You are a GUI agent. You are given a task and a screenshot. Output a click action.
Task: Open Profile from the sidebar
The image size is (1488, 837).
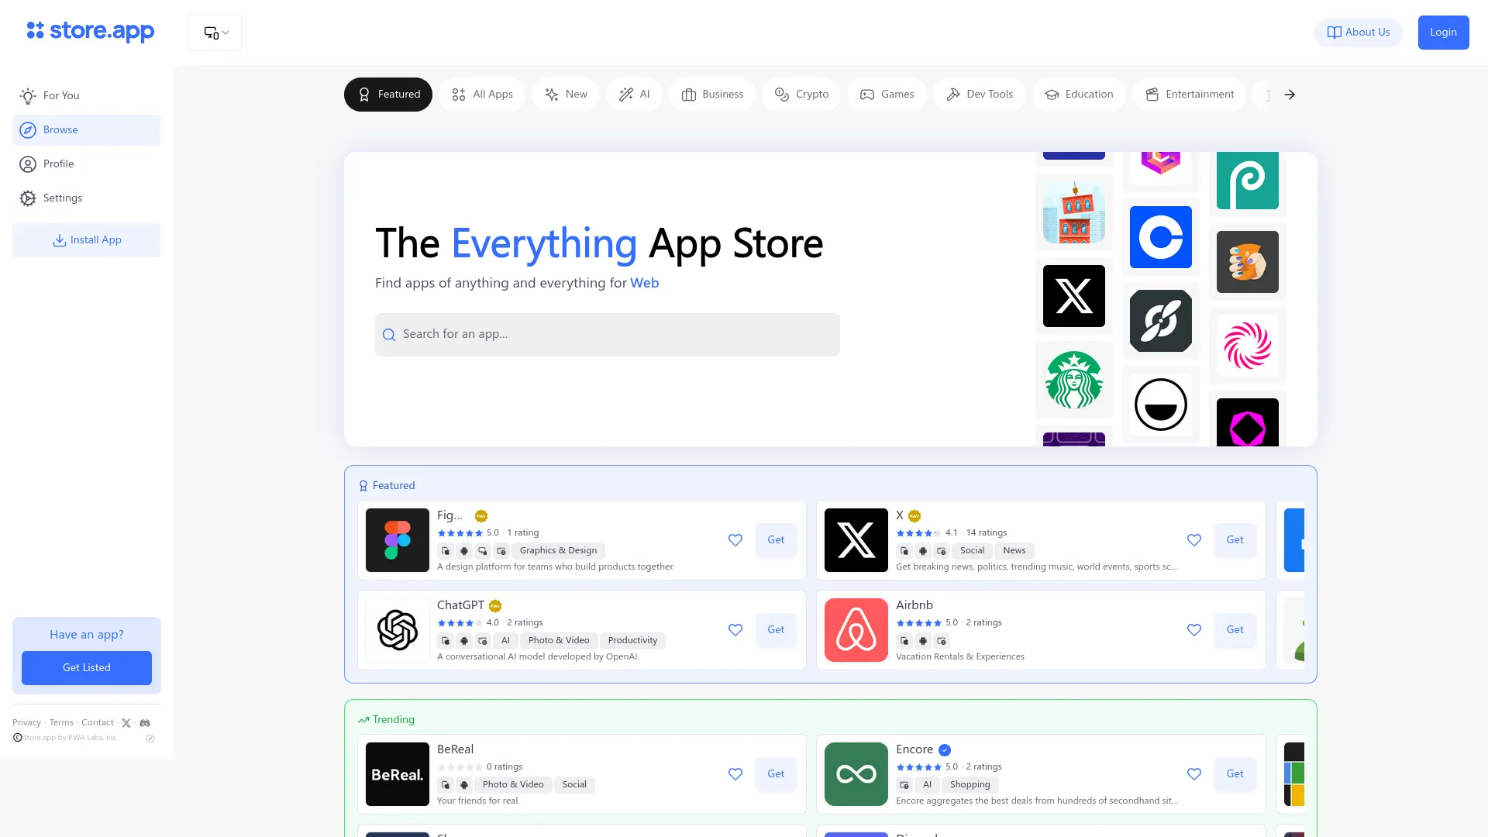click(87, 164)
